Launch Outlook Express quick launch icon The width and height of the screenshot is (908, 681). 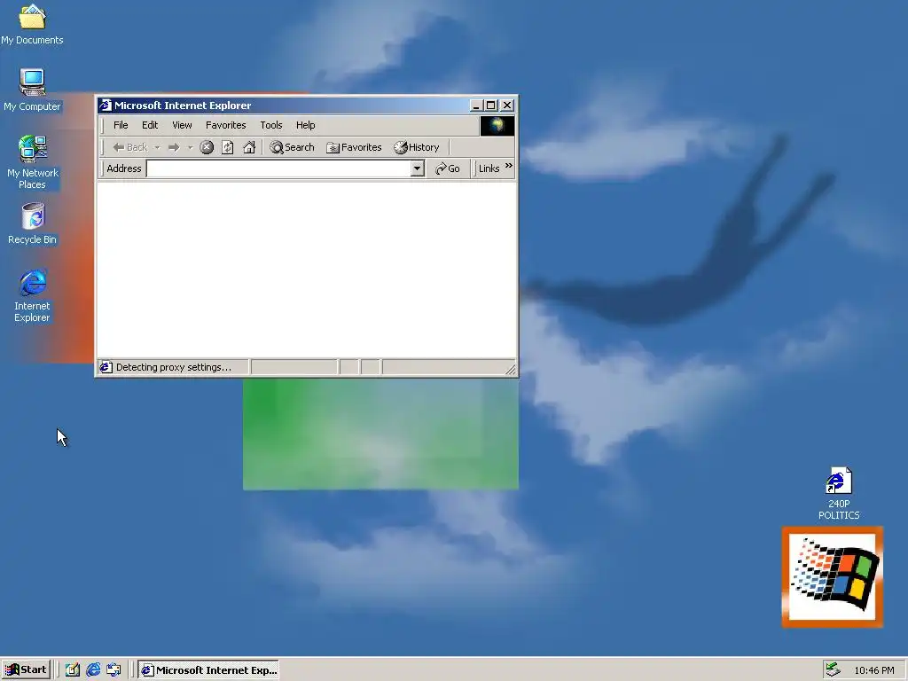113,670
